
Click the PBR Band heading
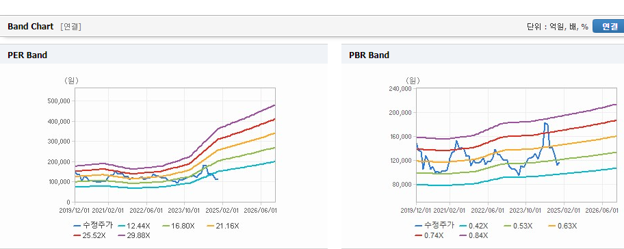pos(369,55)
